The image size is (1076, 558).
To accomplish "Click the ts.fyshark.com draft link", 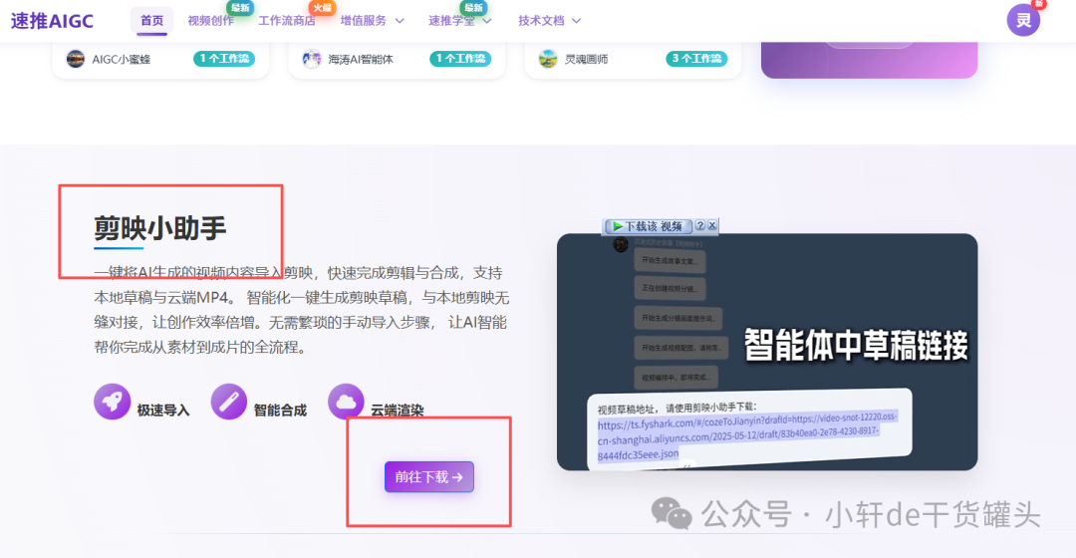I will pos(746,435).
